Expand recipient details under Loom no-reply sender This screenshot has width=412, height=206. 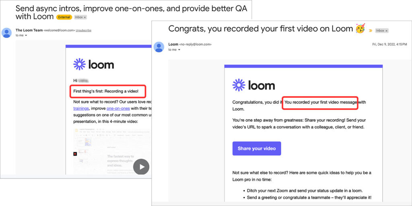point(179,50)
